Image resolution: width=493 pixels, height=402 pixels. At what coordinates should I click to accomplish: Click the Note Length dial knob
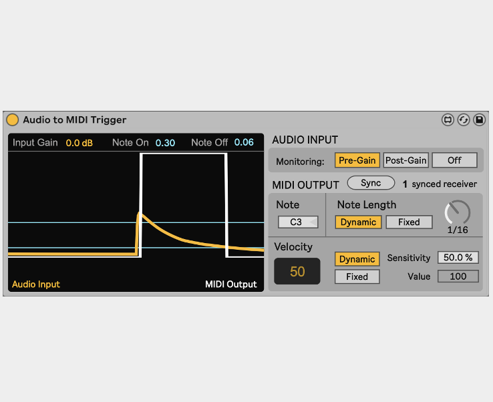pos(457,213)
